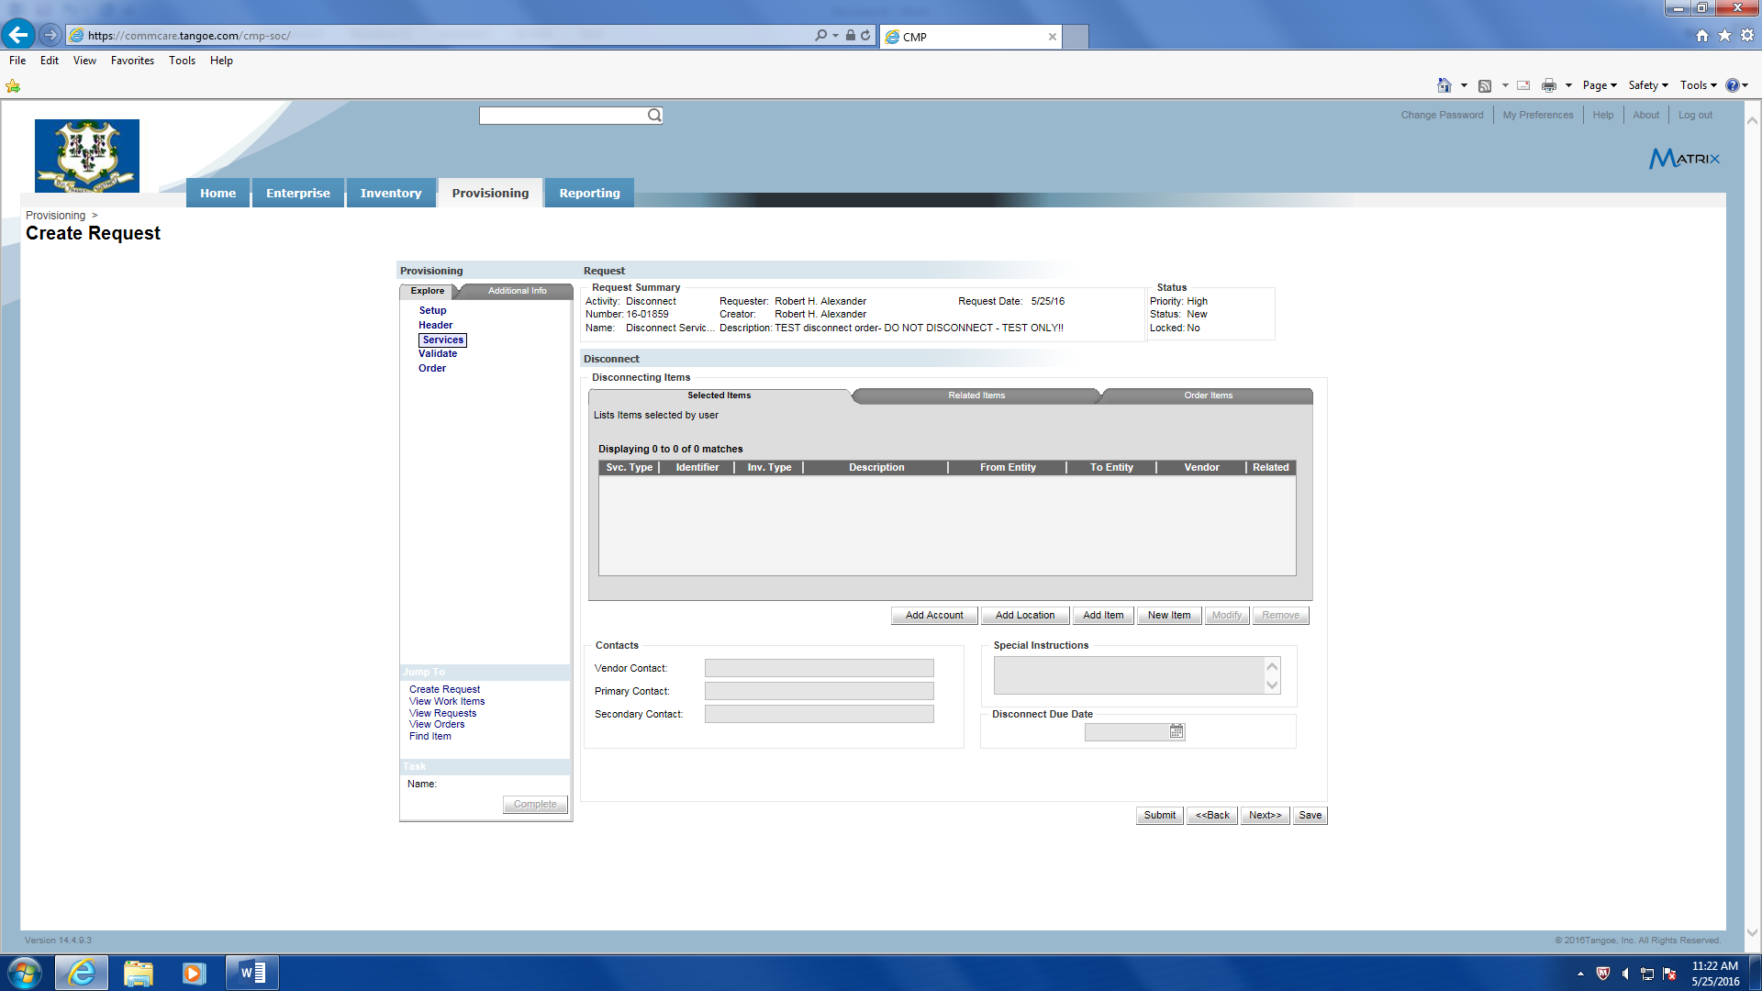1762x991 pixels.
Task: Click the search magnifier icon in search box
Action: 654,116
